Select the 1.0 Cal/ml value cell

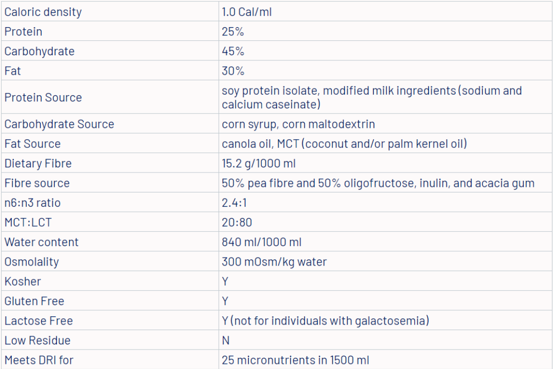[x=247, y=12]
